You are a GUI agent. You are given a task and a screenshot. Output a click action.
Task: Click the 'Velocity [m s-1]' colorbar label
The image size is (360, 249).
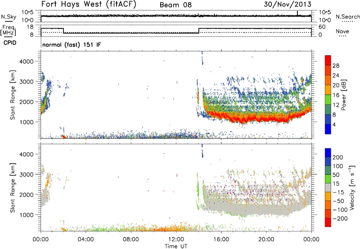click(351, 188)
